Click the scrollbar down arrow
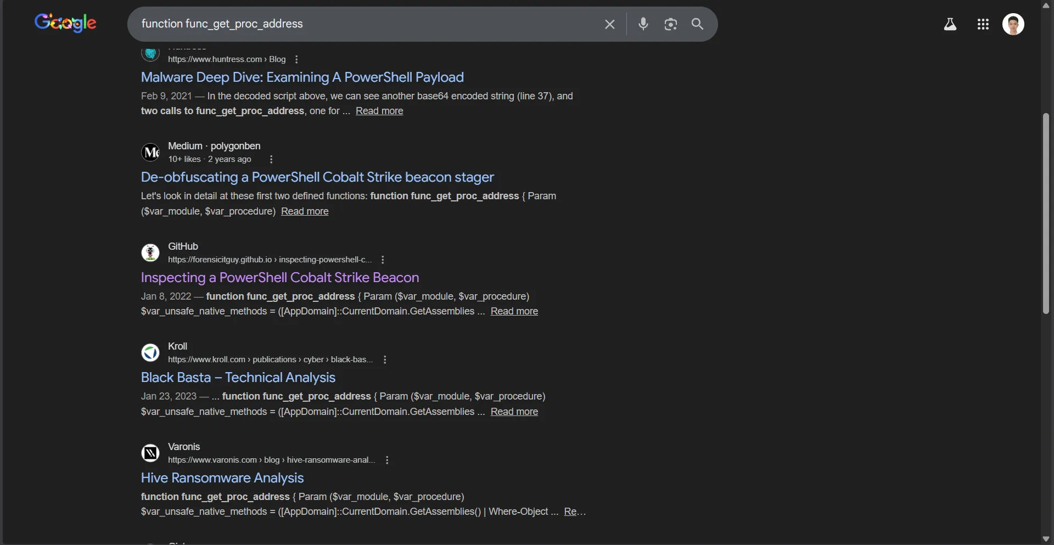The height and width of the screenshot is (545, 1054). (1046, 538)
